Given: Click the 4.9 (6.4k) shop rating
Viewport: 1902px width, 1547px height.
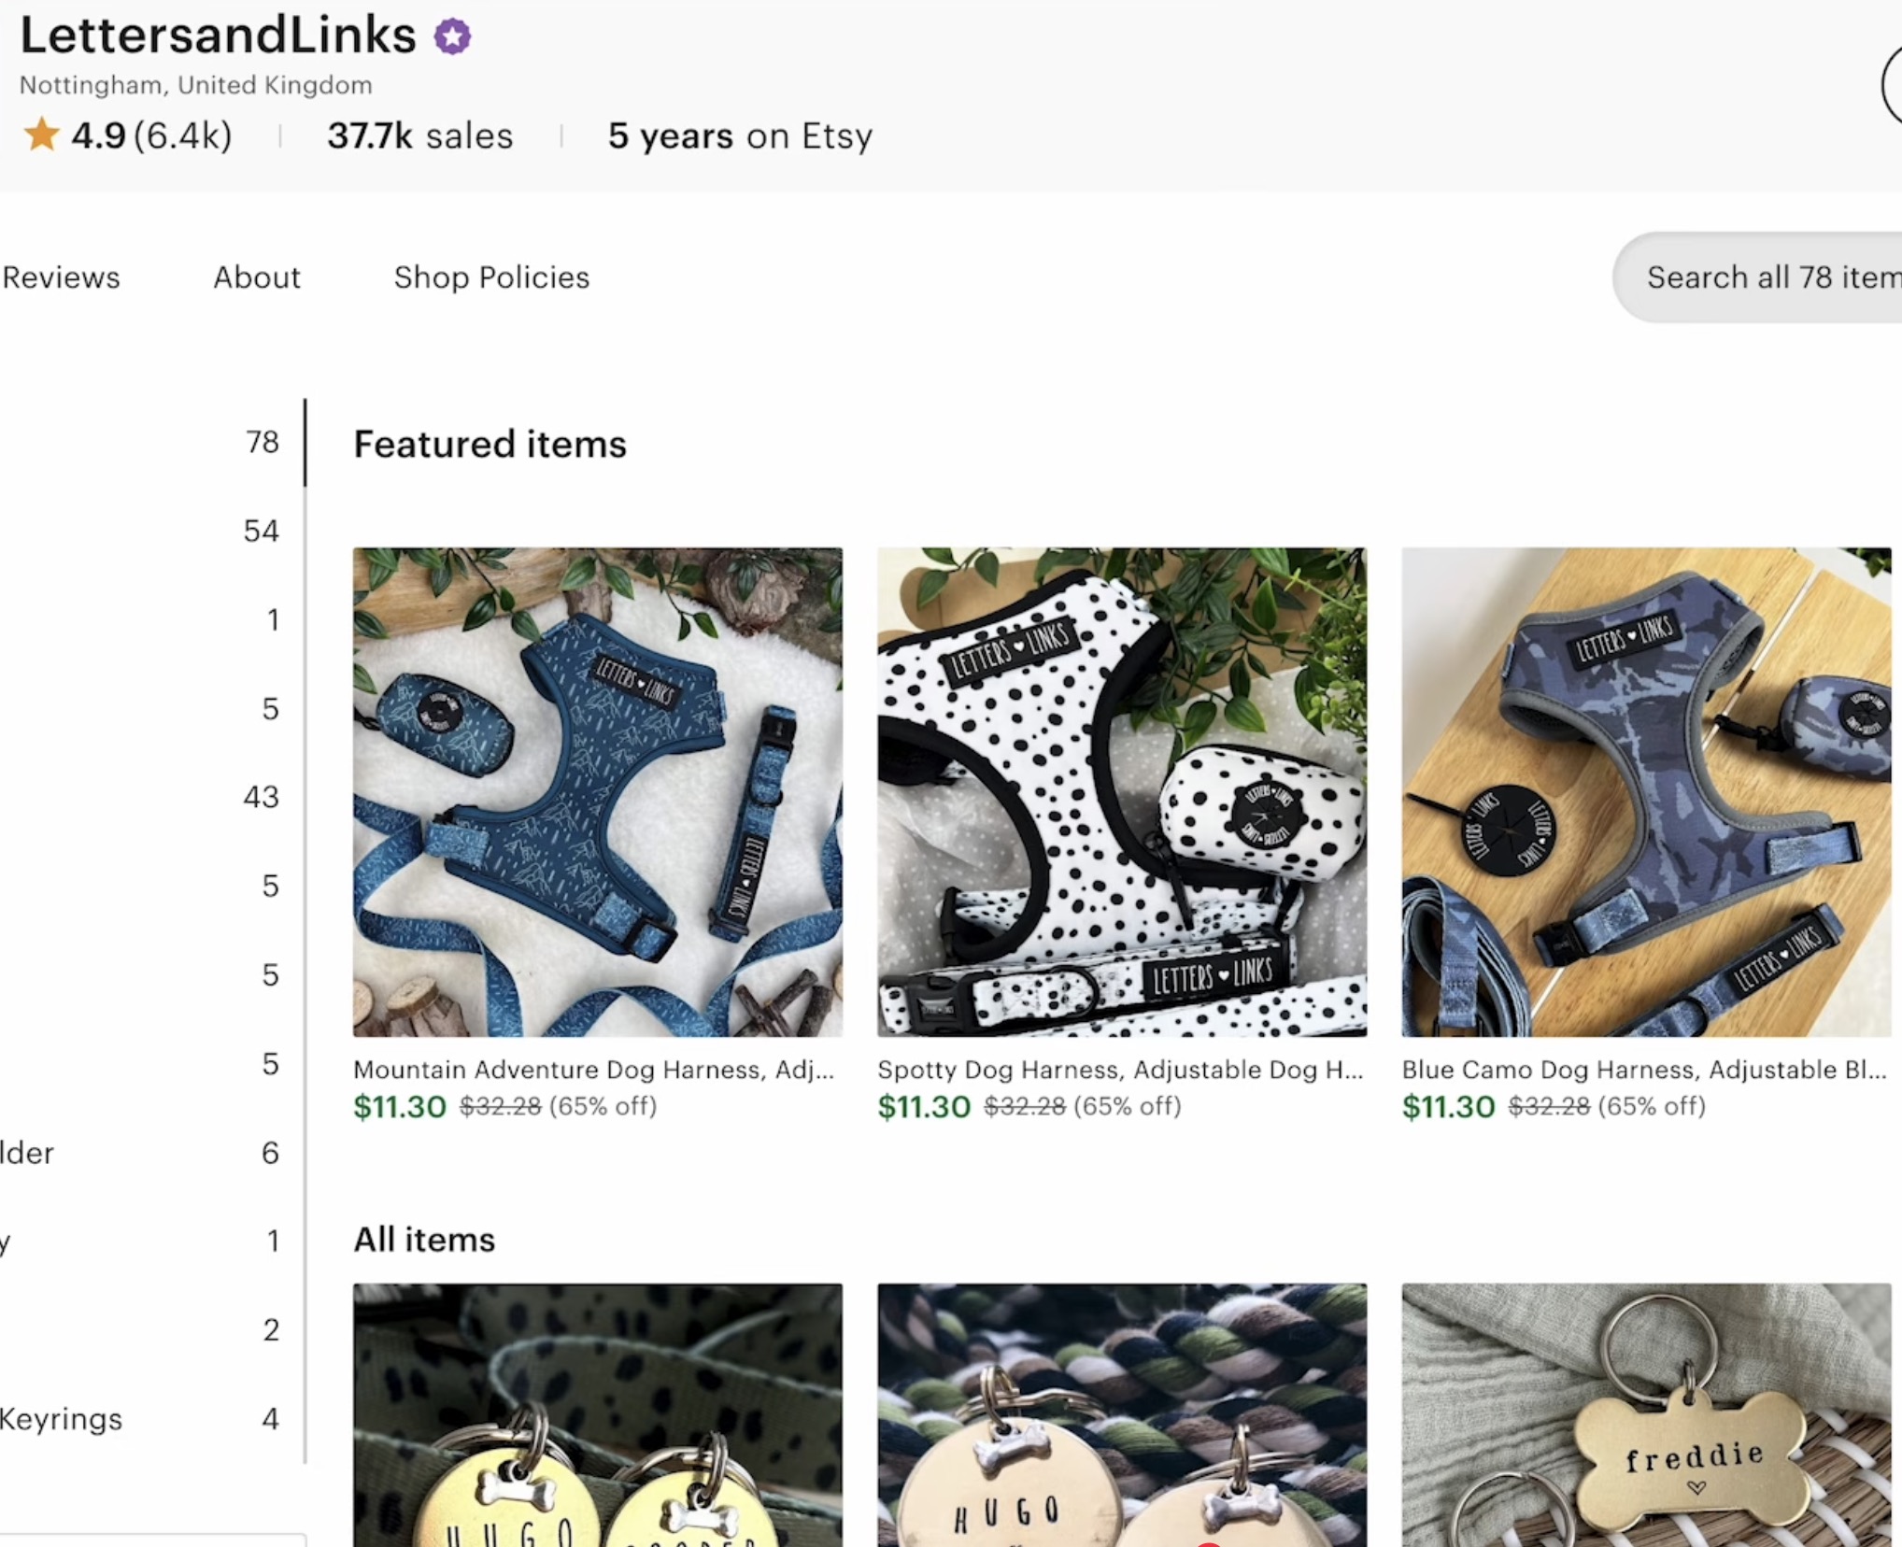Looking at the screenshot, I should coord(151,136).
